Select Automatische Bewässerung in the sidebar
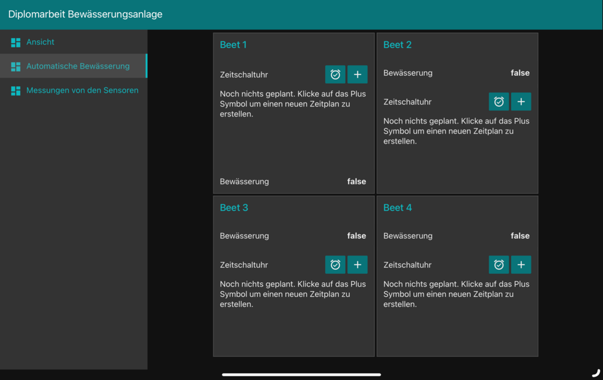 [78, 66]
